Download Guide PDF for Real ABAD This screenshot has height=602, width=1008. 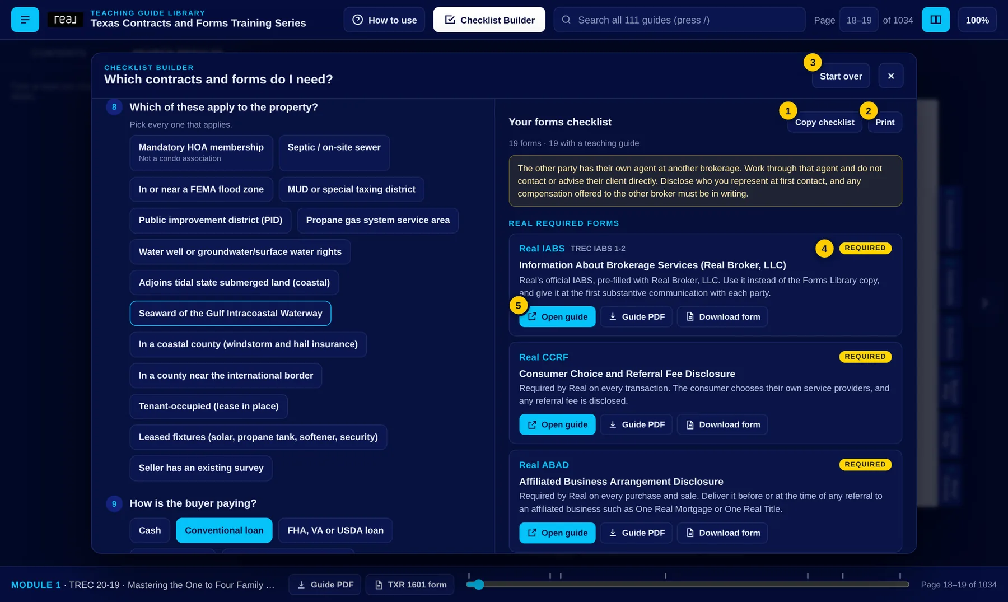[636, 533]
